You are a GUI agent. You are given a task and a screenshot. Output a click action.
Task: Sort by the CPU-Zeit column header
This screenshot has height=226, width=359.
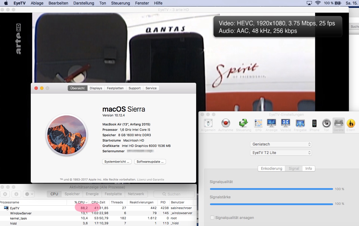pyautogui.click(x=98, y=202)
